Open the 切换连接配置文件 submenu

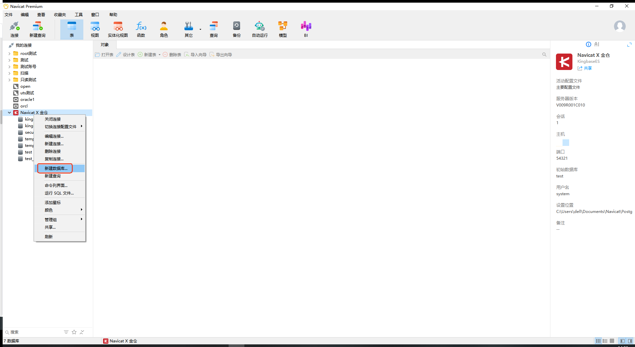[x=60, y=127]
